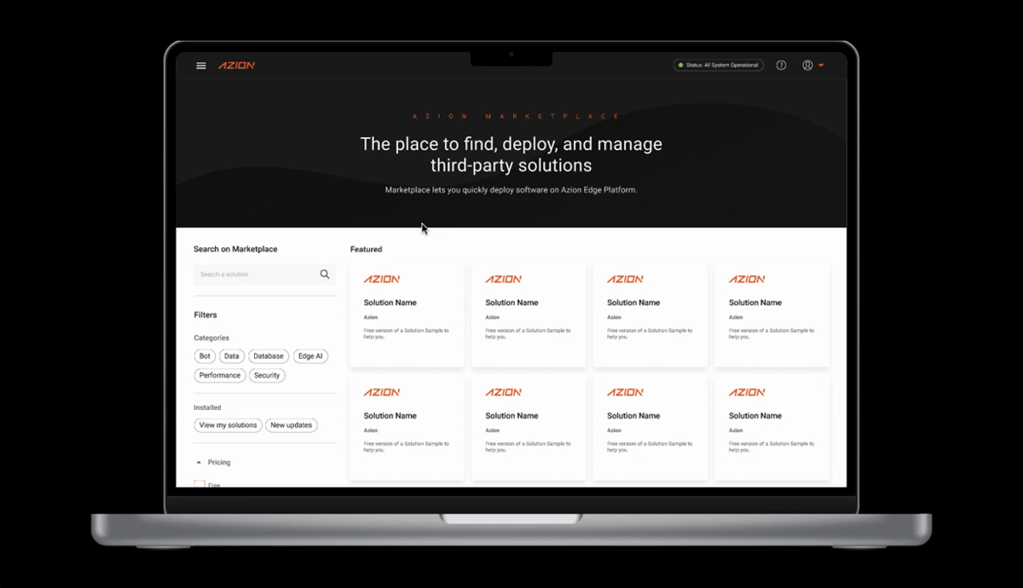The image size is (1023, 588).
Task: Filter by the Performance category
Action: click(220, 375)
